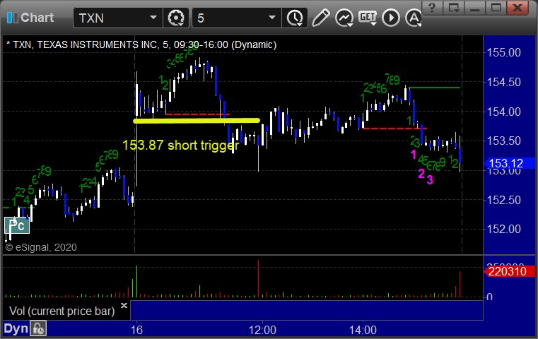The height and width of the screenshot is (339, 538).
Task: Click the '153.87 short trigger' annotation
Action: pyautogui.click(x=180, y=145)
